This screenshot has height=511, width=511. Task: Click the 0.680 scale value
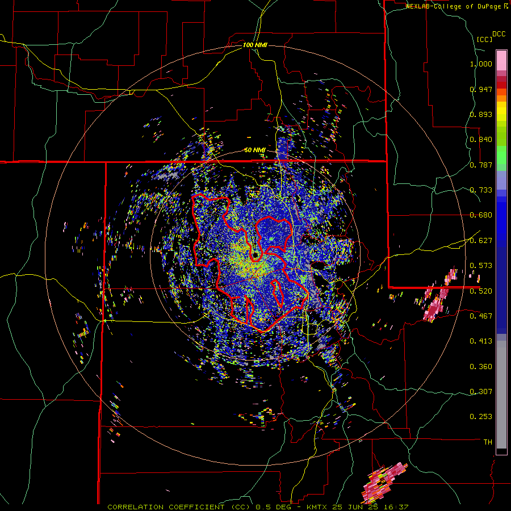coord(481,215)
